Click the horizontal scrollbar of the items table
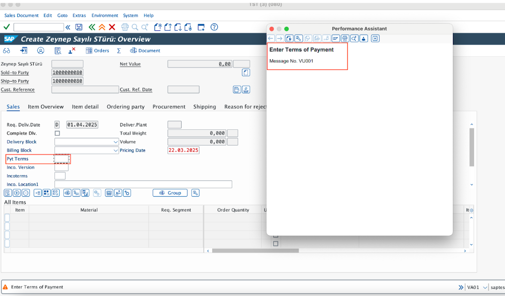505x296 pixels. coord(255,251)
